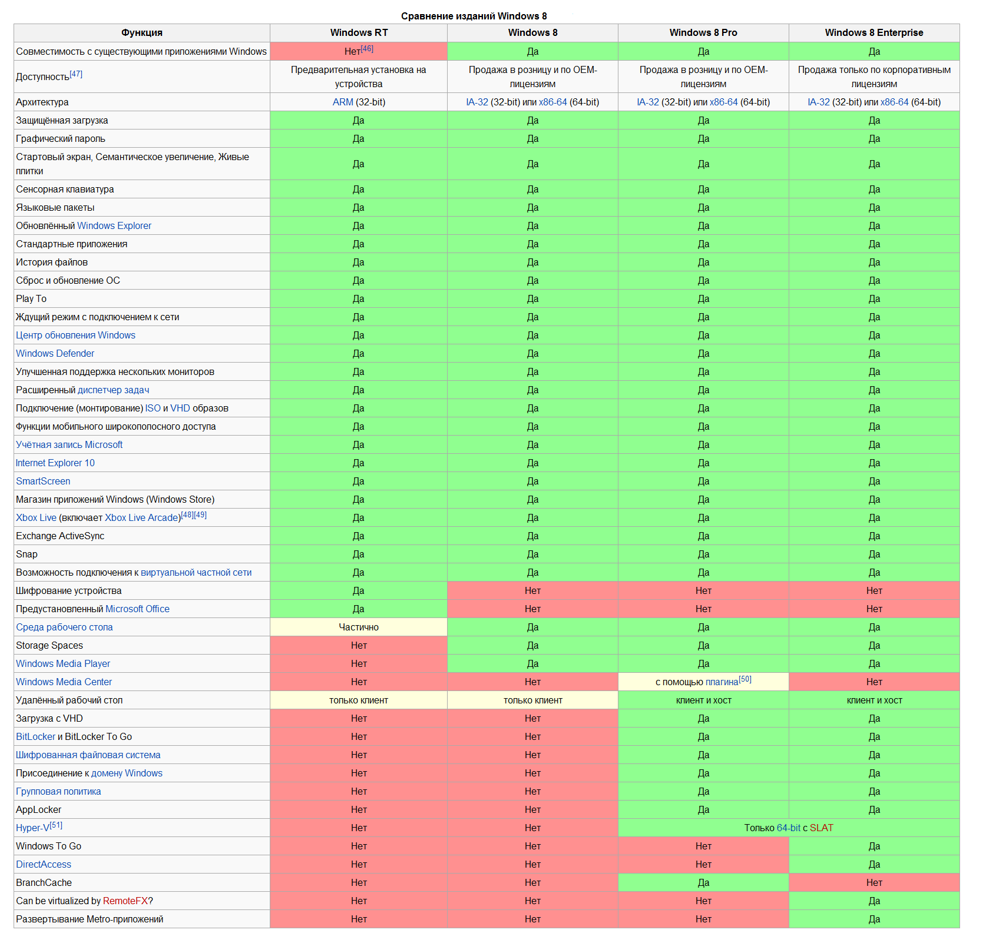Click the Windows 8 Enterprise column header

coord(874,32)
